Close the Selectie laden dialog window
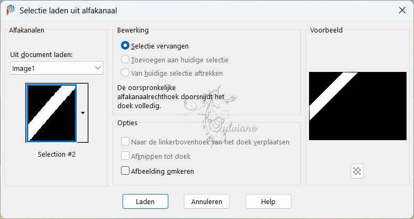The width and height of the screenshot is (414, 219). (x=402, y=10)
